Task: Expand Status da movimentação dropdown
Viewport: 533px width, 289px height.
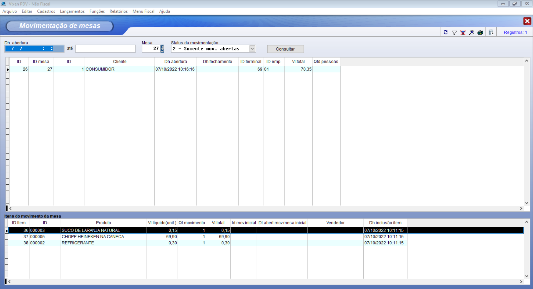Action: pos(252,49)
